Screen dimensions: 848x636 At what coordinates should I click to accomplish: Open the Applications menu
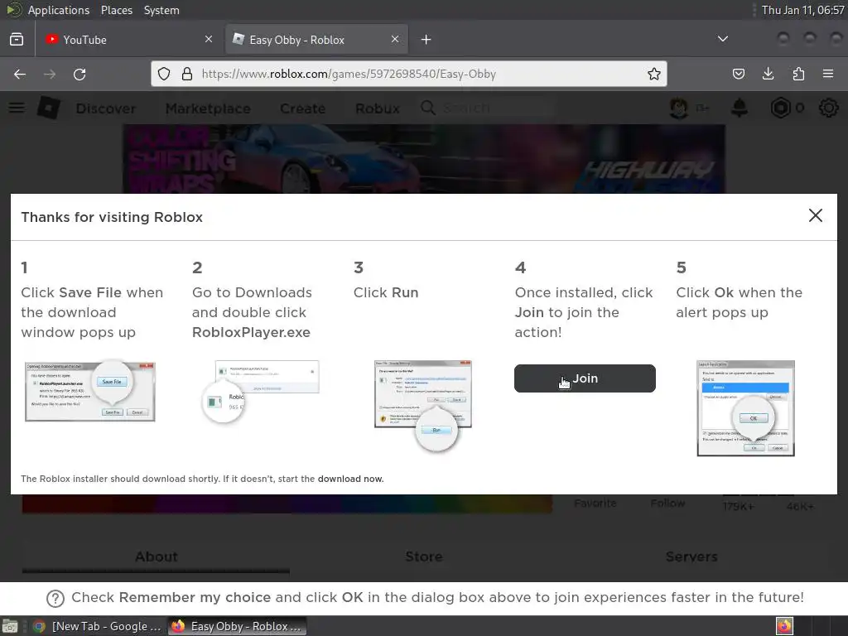(x=59, y=10)
